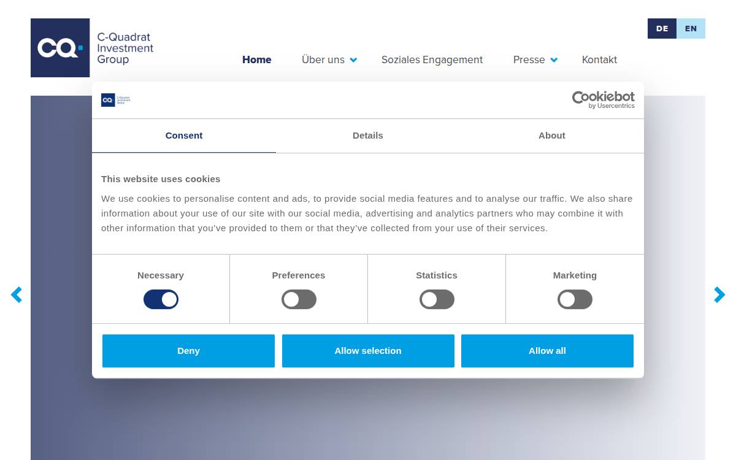
Task: Switch site language to EN
Action: tap(691, 28)
